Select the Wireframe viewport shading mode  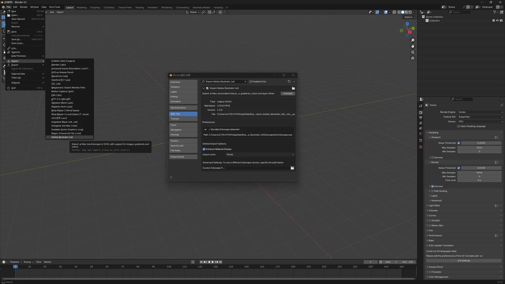click(399, 12)
